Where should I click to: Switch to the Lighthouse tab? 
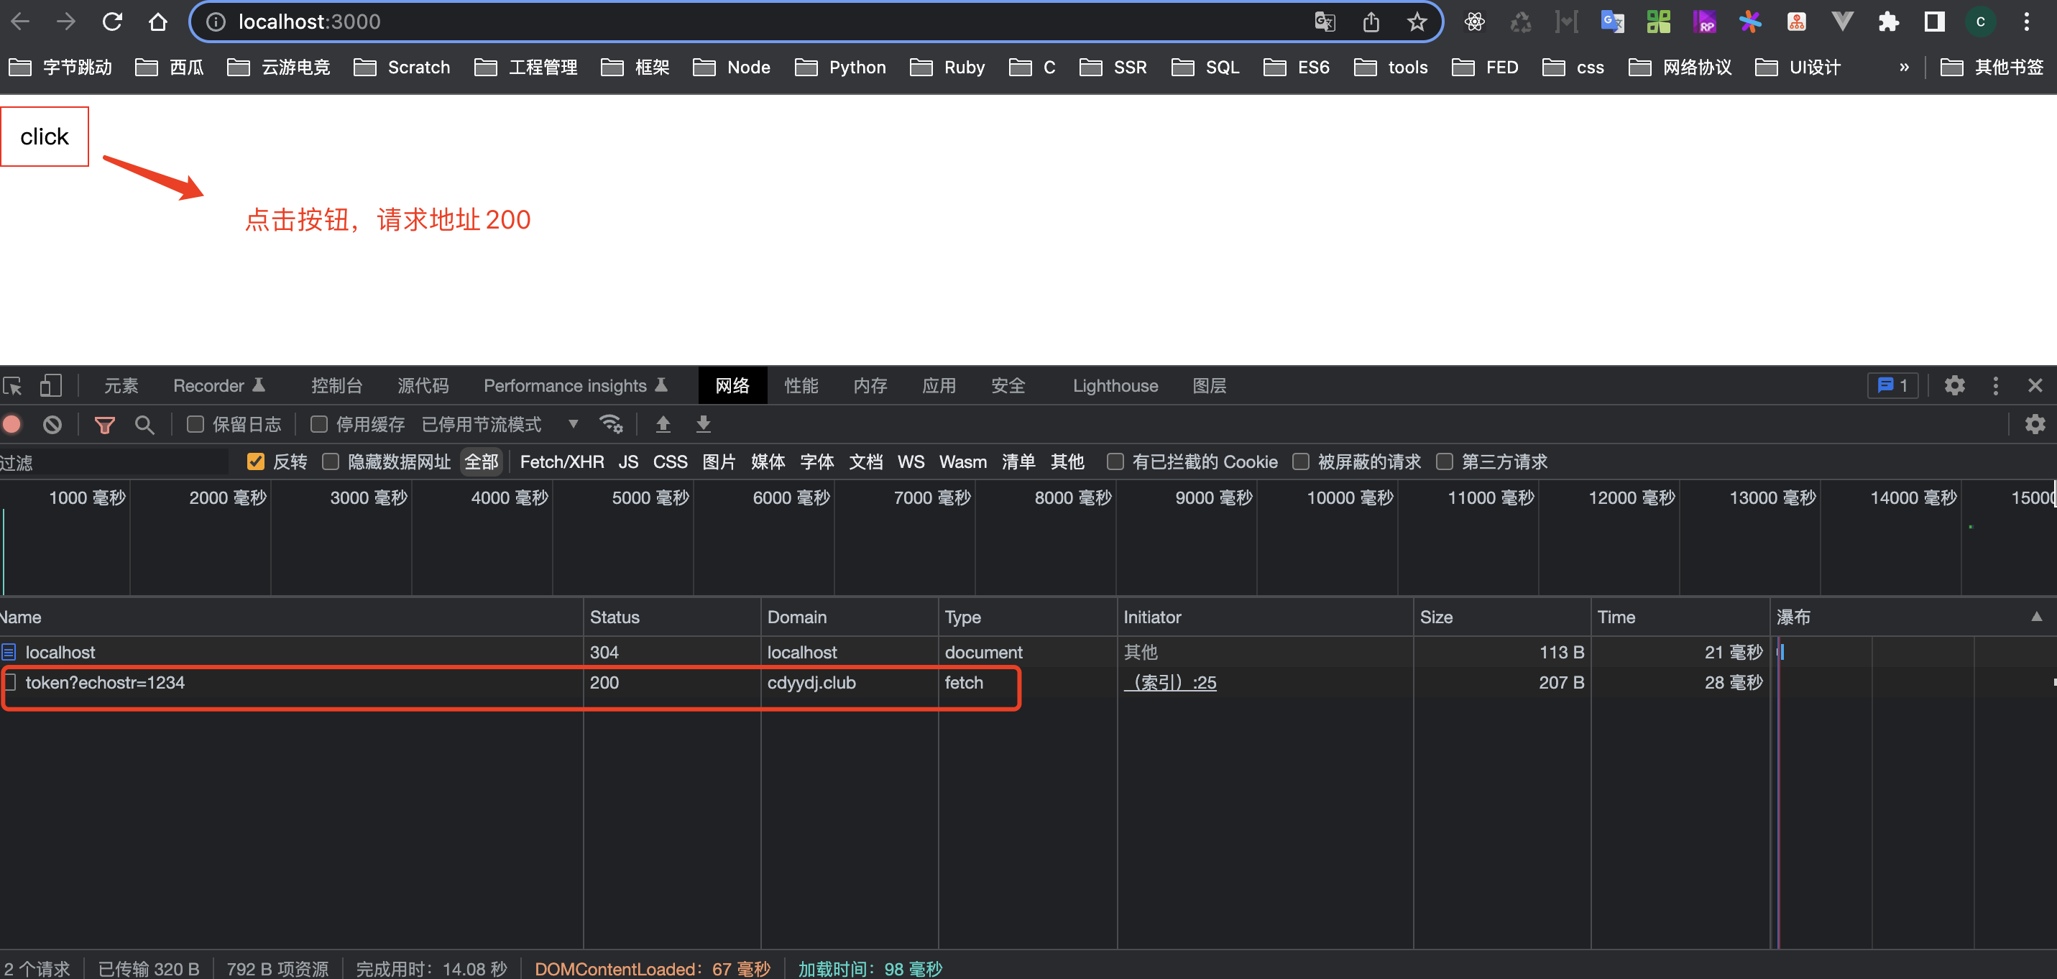pyautogui.click(x=1115, y=386)
